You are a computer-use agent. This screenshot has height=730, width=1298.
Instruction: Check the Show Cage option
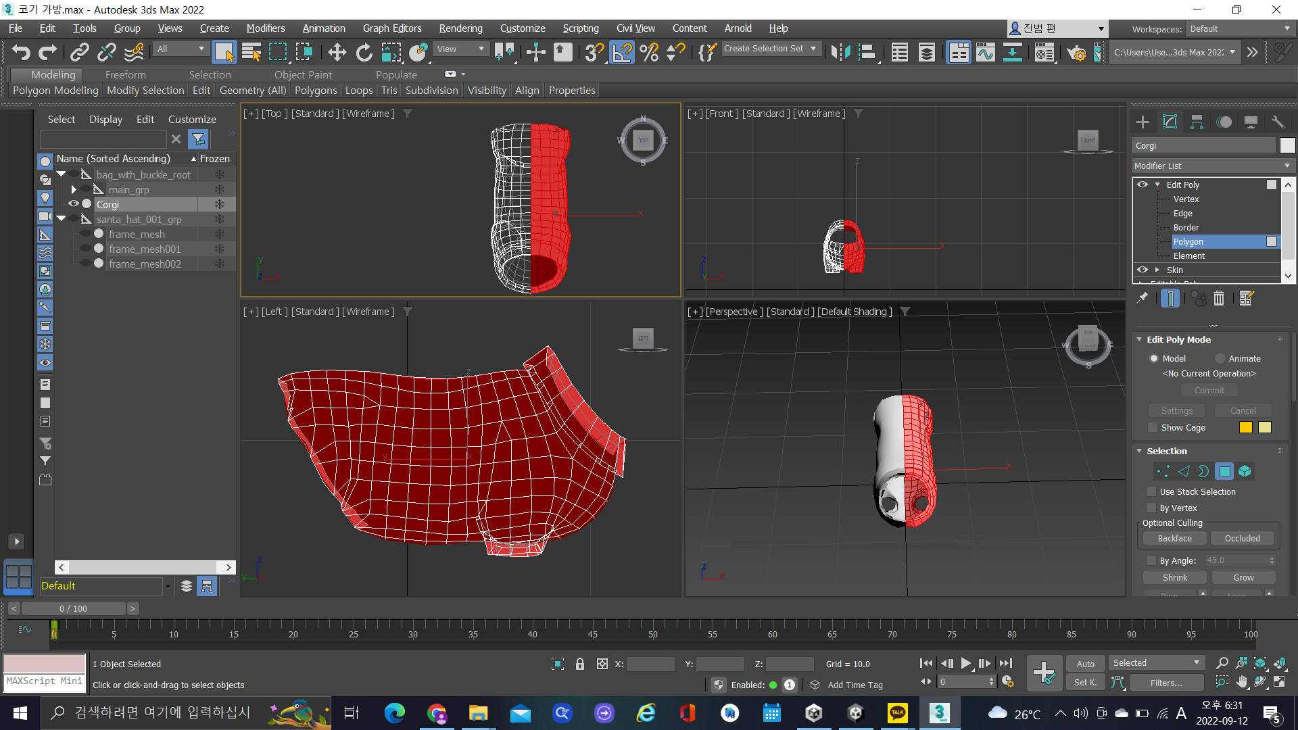pyautogui.click(x=1153, y=427)
